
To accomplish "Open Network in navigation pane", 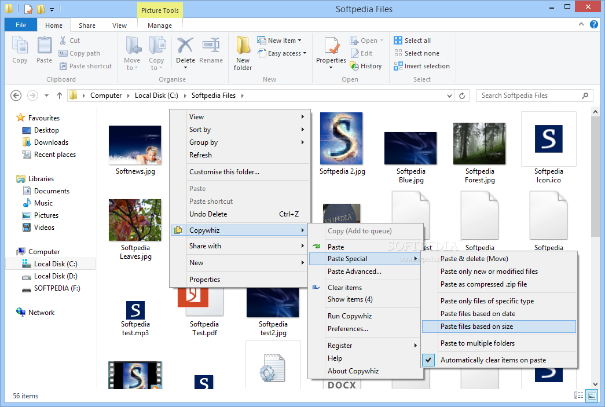I will (x=41, y=313).
